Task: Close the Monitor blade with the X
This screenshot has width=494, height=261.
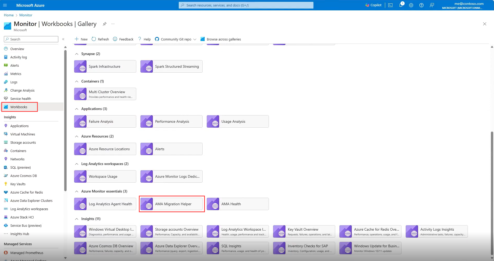Action: tap(485, 24)
